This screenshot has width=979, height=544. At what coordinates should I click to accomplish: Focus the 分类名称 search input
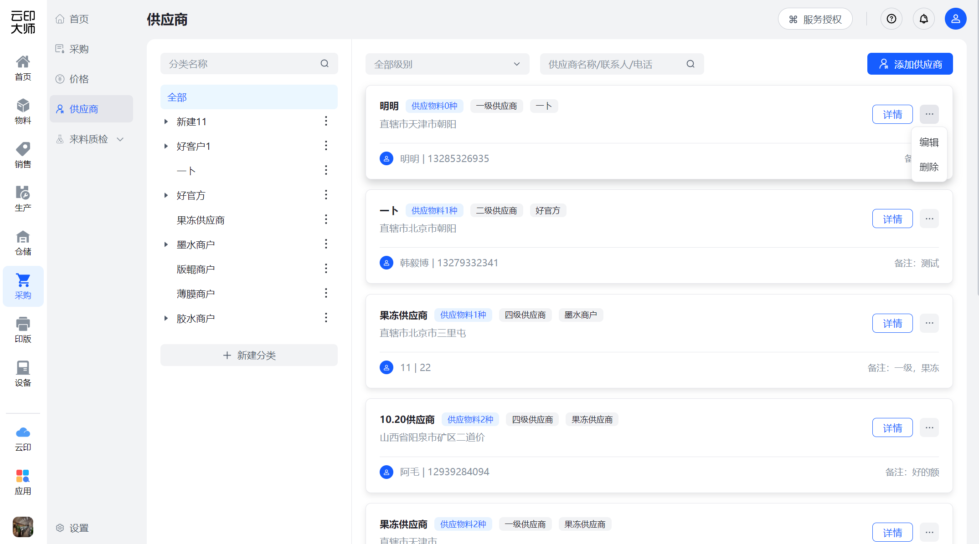(249, 64)
